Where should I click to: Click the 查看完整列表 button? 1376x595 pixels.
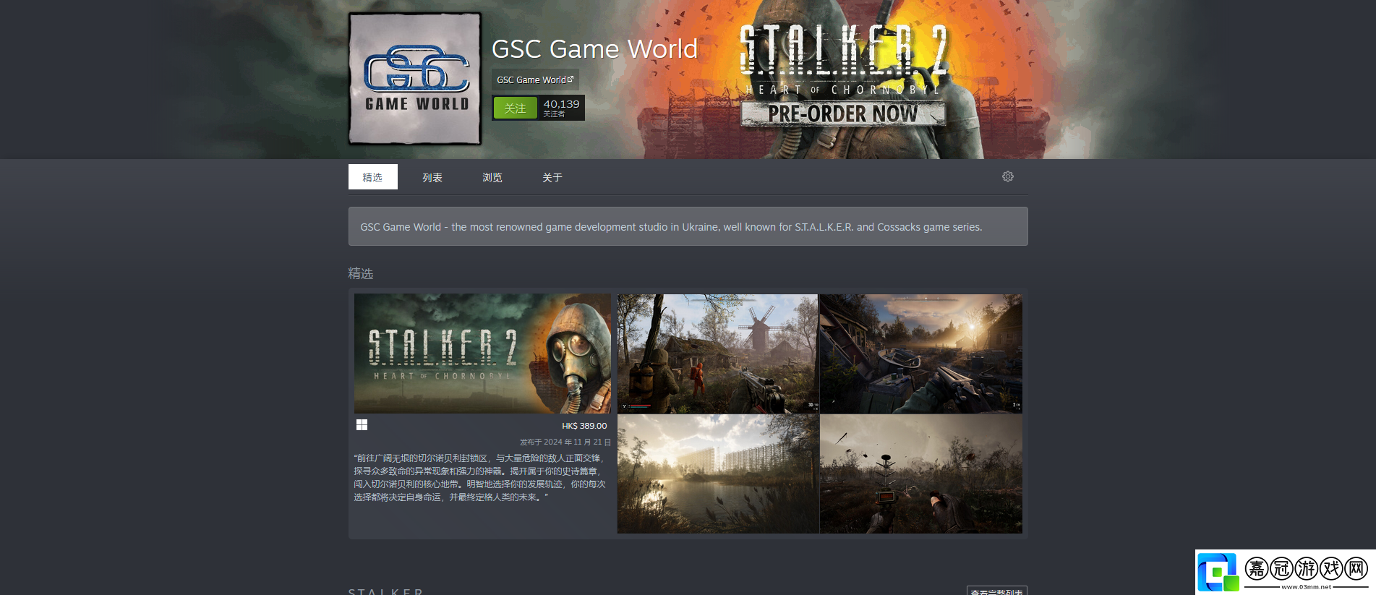[x=996, y=591]
